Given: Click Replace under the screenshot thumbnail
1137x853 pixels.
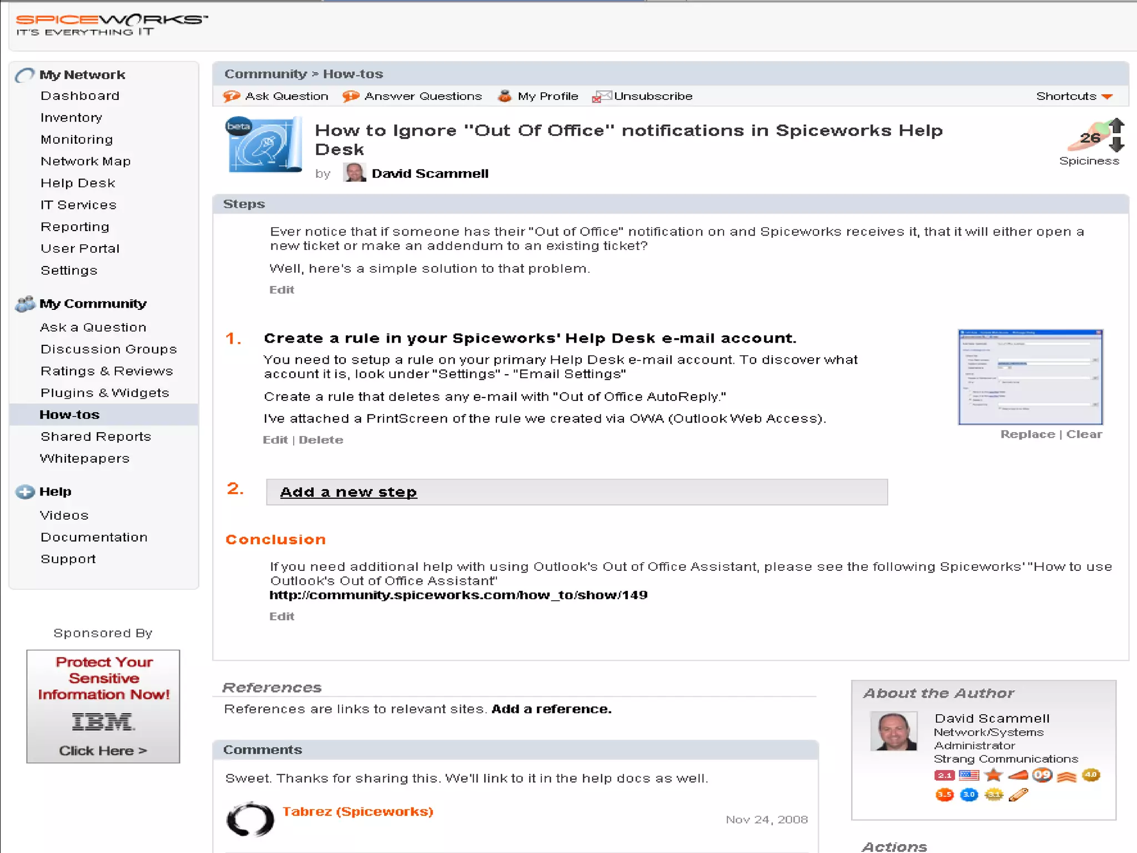Looking at the screenshot, I should point(1027,434).
